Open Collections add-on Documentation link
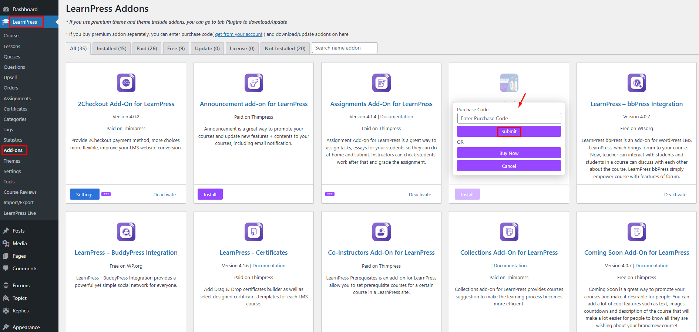Image resolution: width=699 pixels, height=332 pixels. pyautogui.click(x=510, y=265)
